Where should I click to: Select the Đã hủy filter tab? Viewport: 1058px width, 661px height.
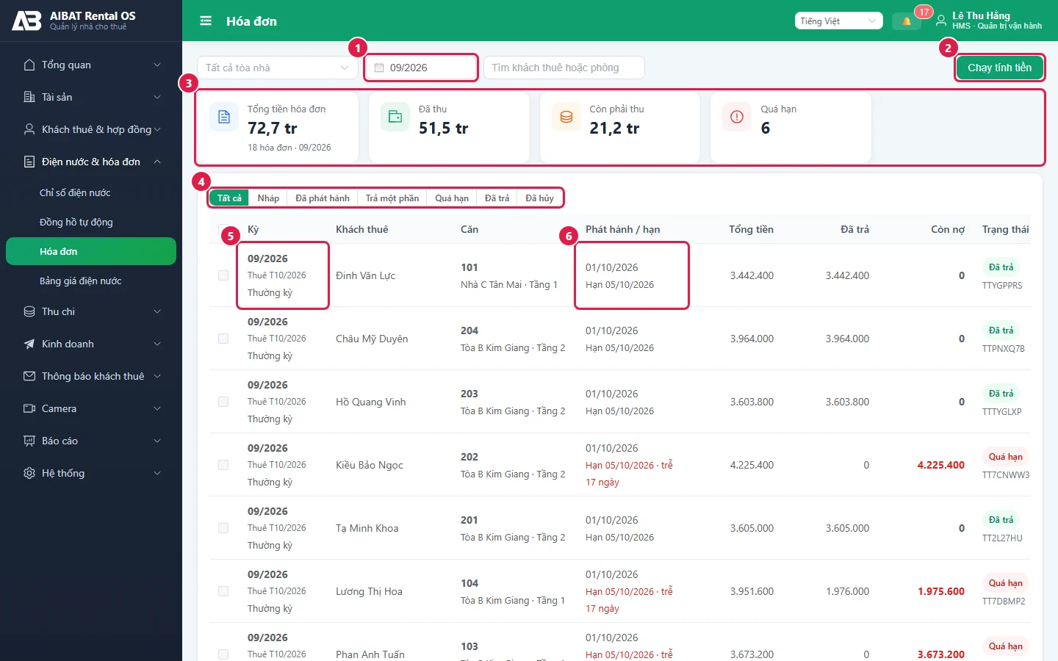[x=539, y=198]
